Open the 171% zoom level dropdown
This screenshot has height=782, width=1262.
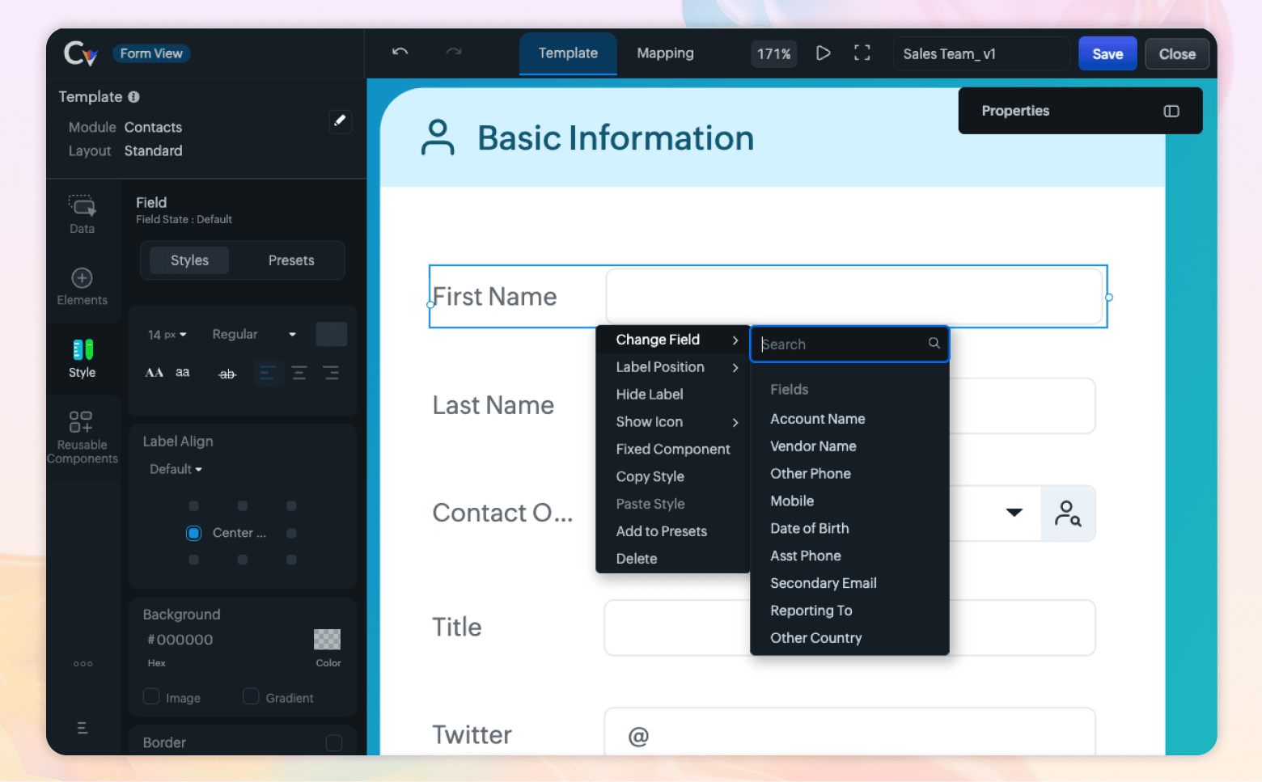click(773, 53)
